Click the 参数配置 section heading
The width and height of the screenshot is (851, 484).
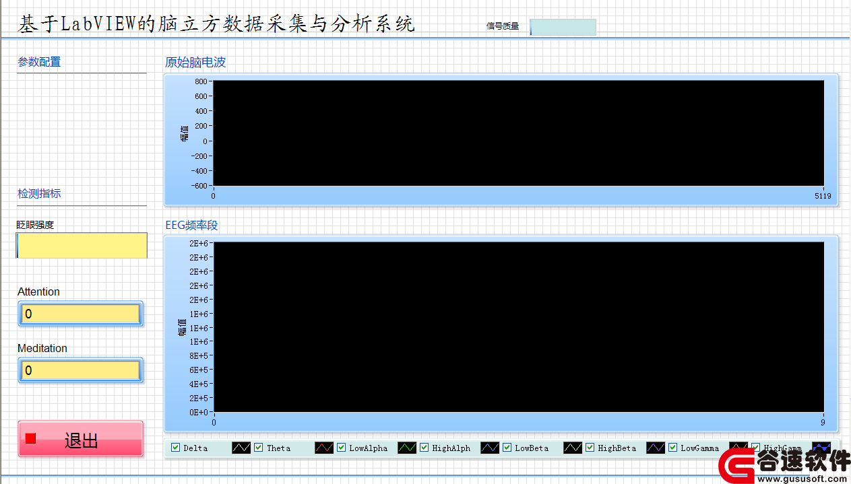pos(39,62)
